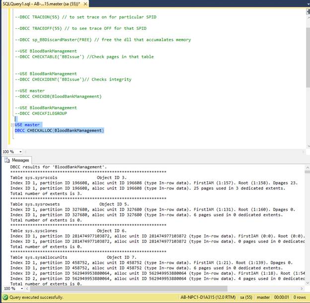Click 'Total number of extents is 3.' line
The height and width of the screenshot is (303, 310).
[x=46, y=194]
